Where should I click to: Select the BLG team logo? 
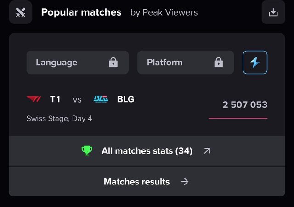(x=101, y=99)
